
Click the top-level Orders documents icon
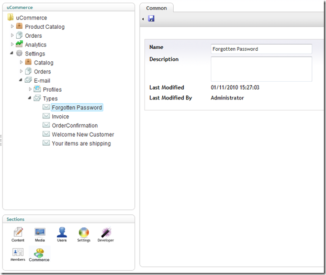tap(19, 35)
